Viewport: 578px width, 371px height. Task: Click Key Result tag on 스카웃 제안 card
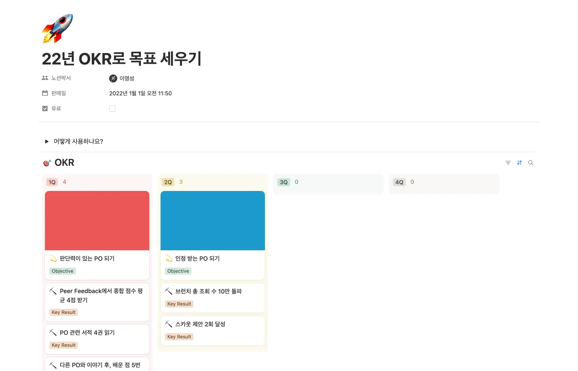(x=179, y=337)
